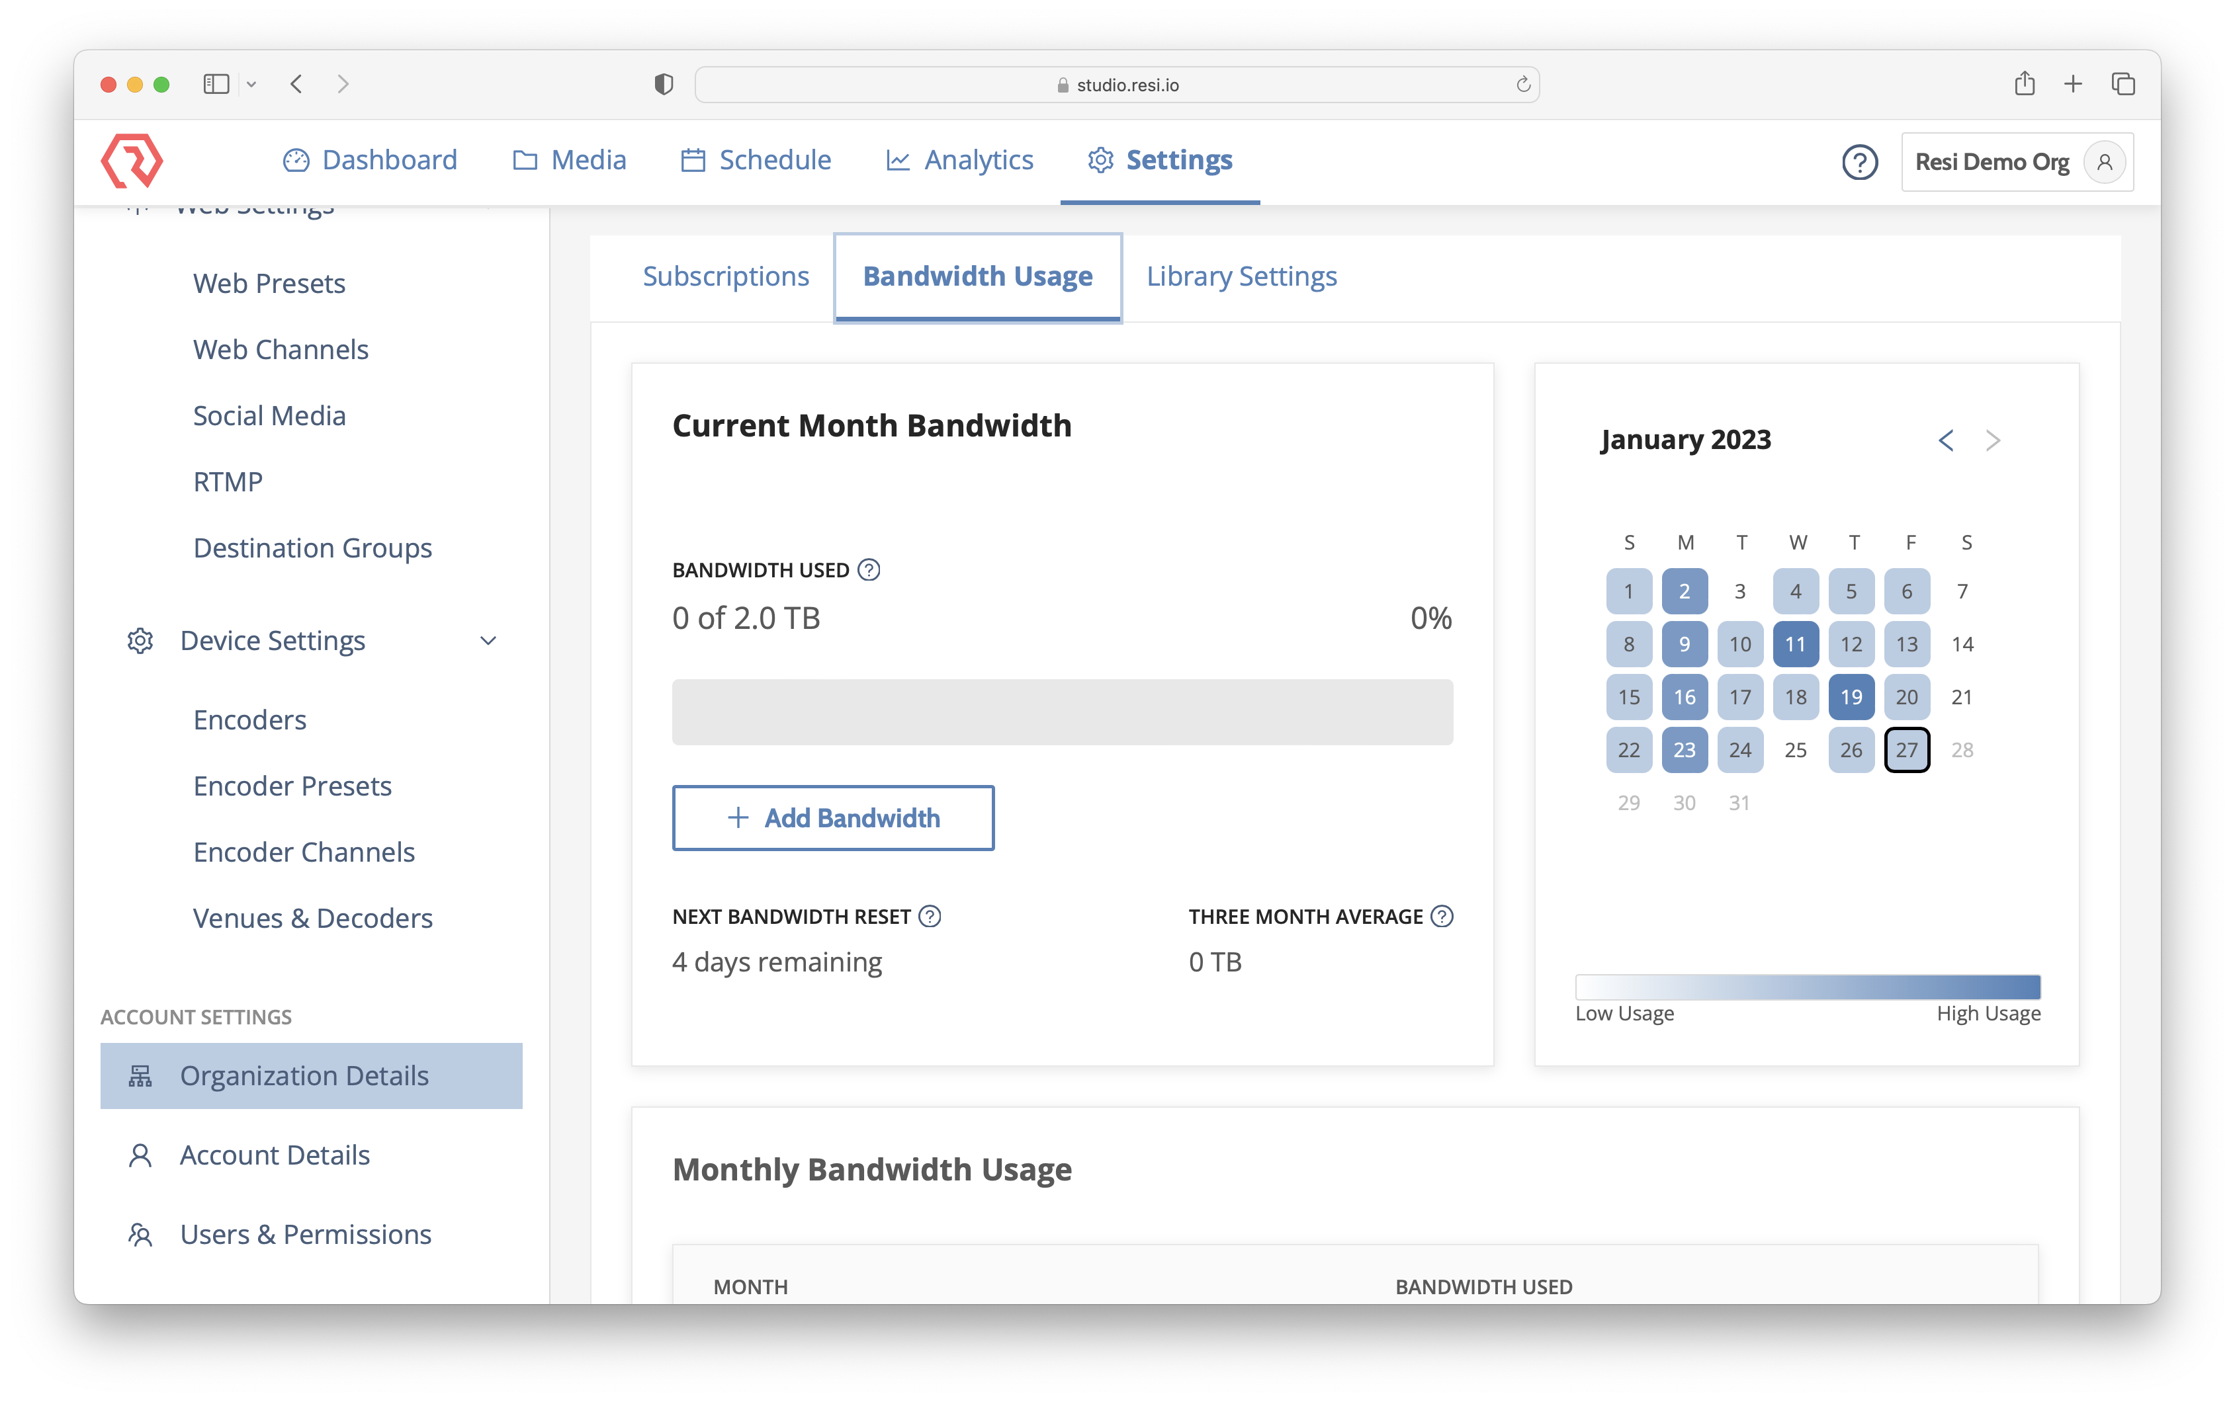Click the Resi logo icon
This screenshot has height=1402, width=2235.
pos(132,161)
